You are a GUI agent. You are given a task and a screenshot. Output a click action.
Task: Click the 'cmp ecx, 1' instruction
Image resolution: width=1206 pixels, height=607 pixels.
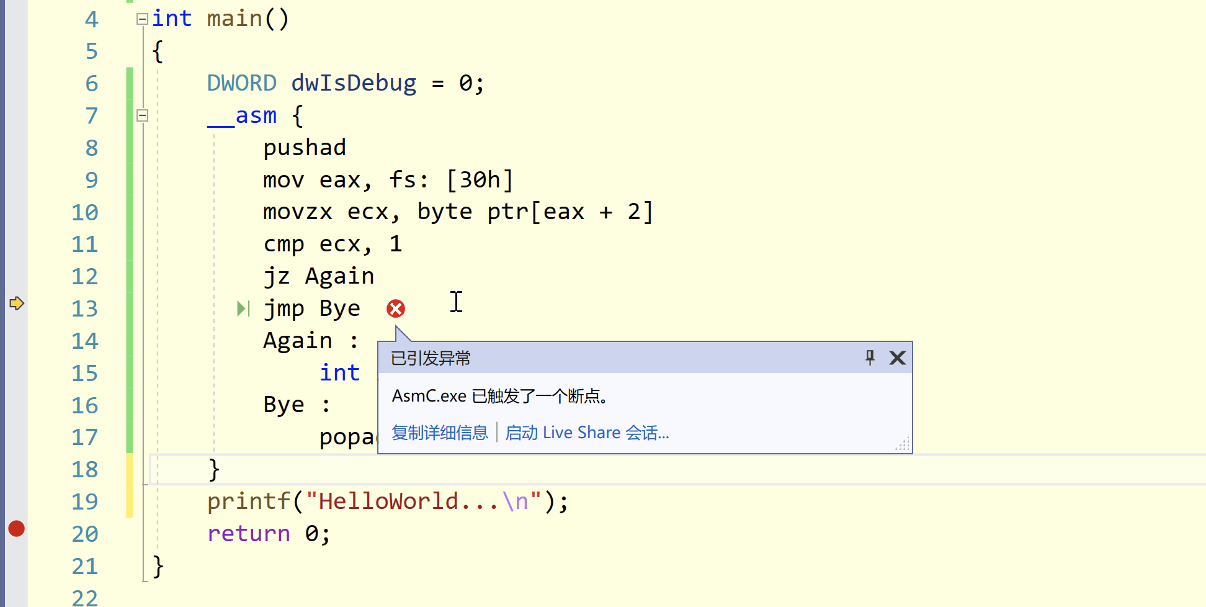[x=333, y=245]
